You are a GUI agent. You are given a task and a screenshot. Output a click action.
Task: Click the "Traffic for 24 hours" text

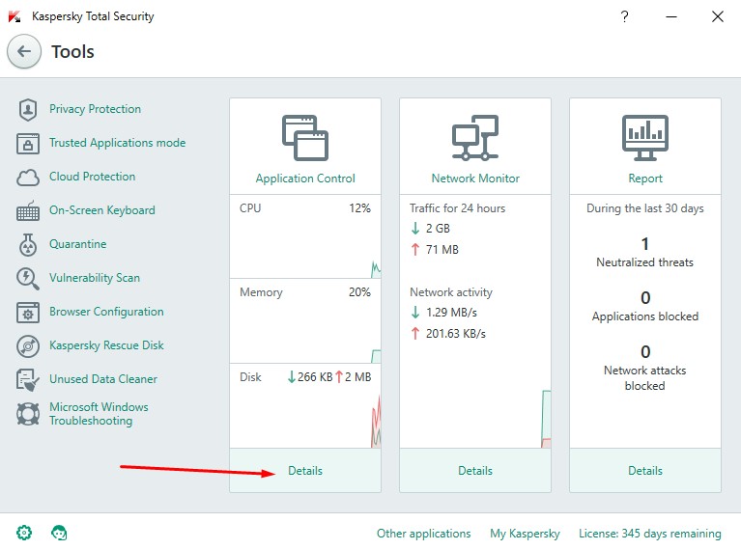(457, 208)
